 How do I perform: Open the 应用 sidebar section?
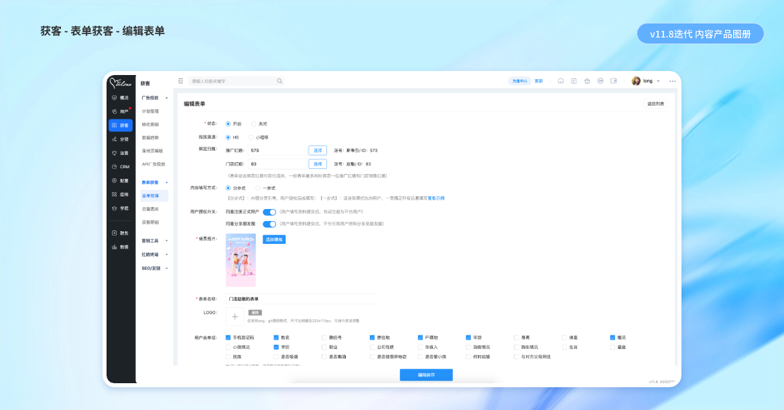[x=121, y=194]
